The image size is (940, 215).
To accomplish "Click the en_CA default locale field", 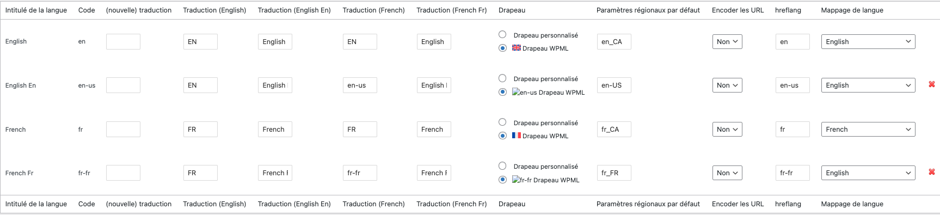I will point(614,41).
